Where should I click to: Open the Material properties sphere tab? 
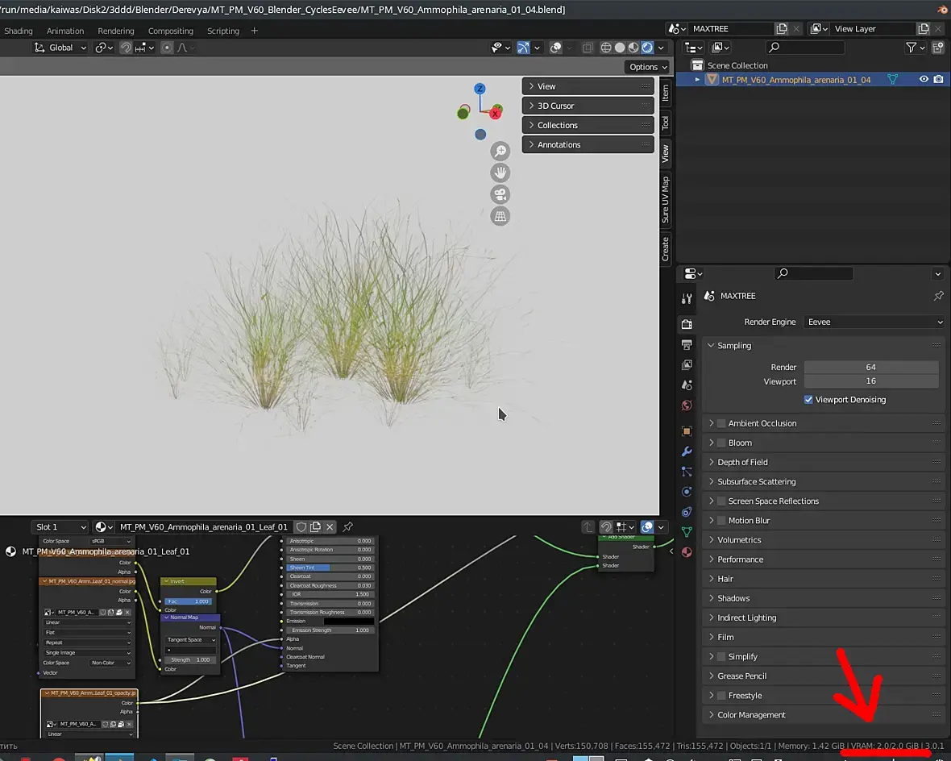tap(687, 552)
